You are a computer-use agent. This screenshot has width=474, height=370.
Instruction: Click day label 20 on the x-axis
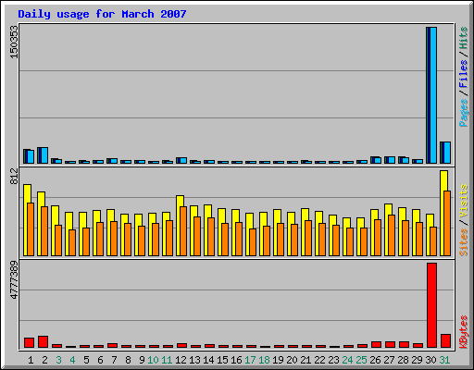click(292, 360)
